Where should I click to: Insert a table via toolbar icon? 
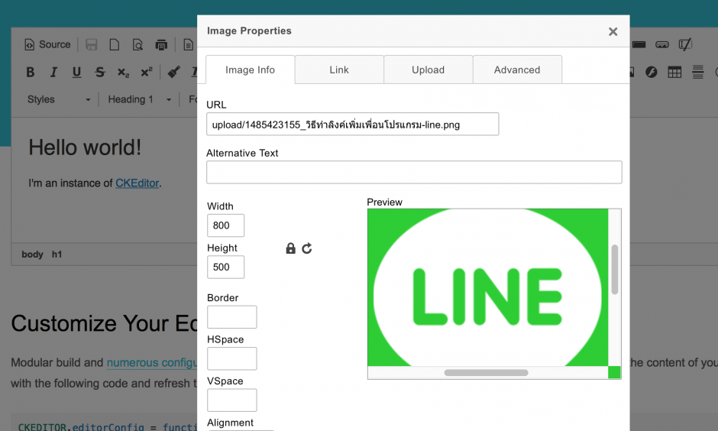coord(674,72)
